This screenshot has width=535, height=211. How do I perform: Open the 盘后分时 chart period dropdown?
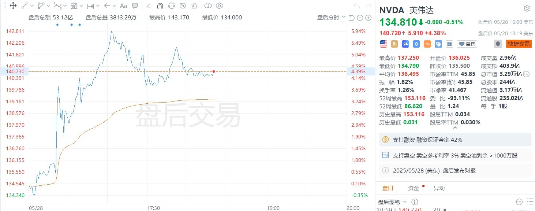coord(332,18)
